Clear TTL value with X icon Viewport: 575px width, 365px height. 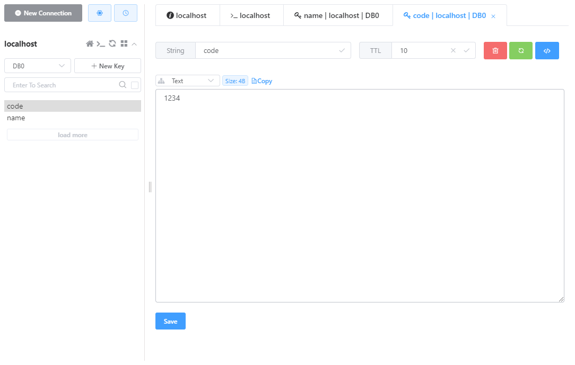coord(453,50)
